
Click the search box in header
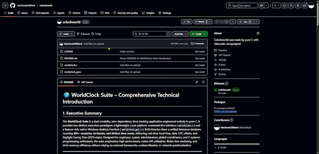(x=242, y=6)
